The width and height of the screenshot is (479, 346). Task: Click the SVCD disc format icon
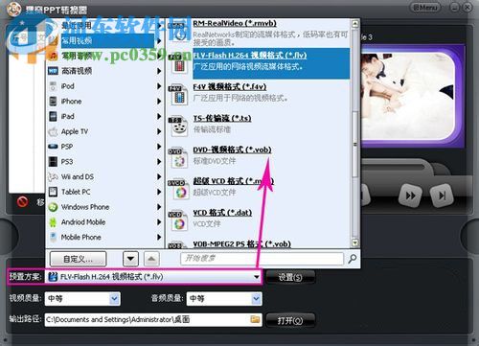(178, 189)
